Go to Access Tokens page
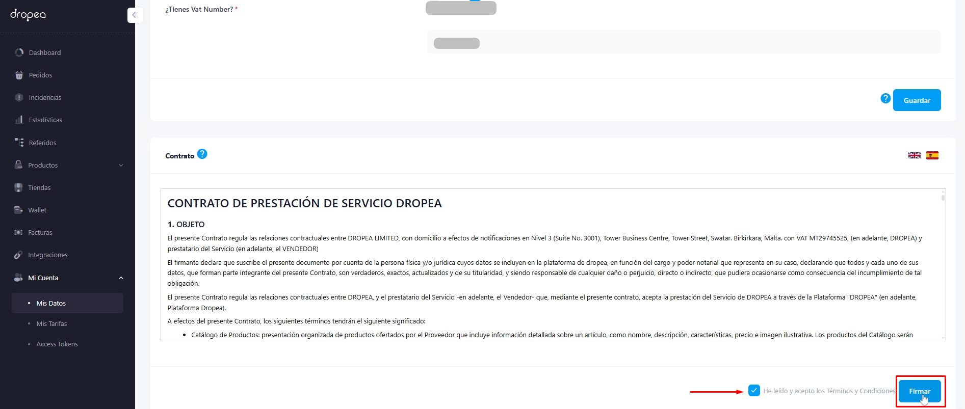 [57, 344]
